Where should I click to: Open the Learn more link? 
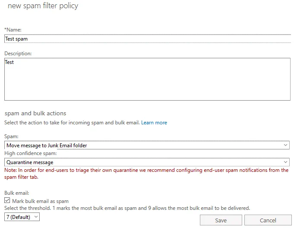154,123
